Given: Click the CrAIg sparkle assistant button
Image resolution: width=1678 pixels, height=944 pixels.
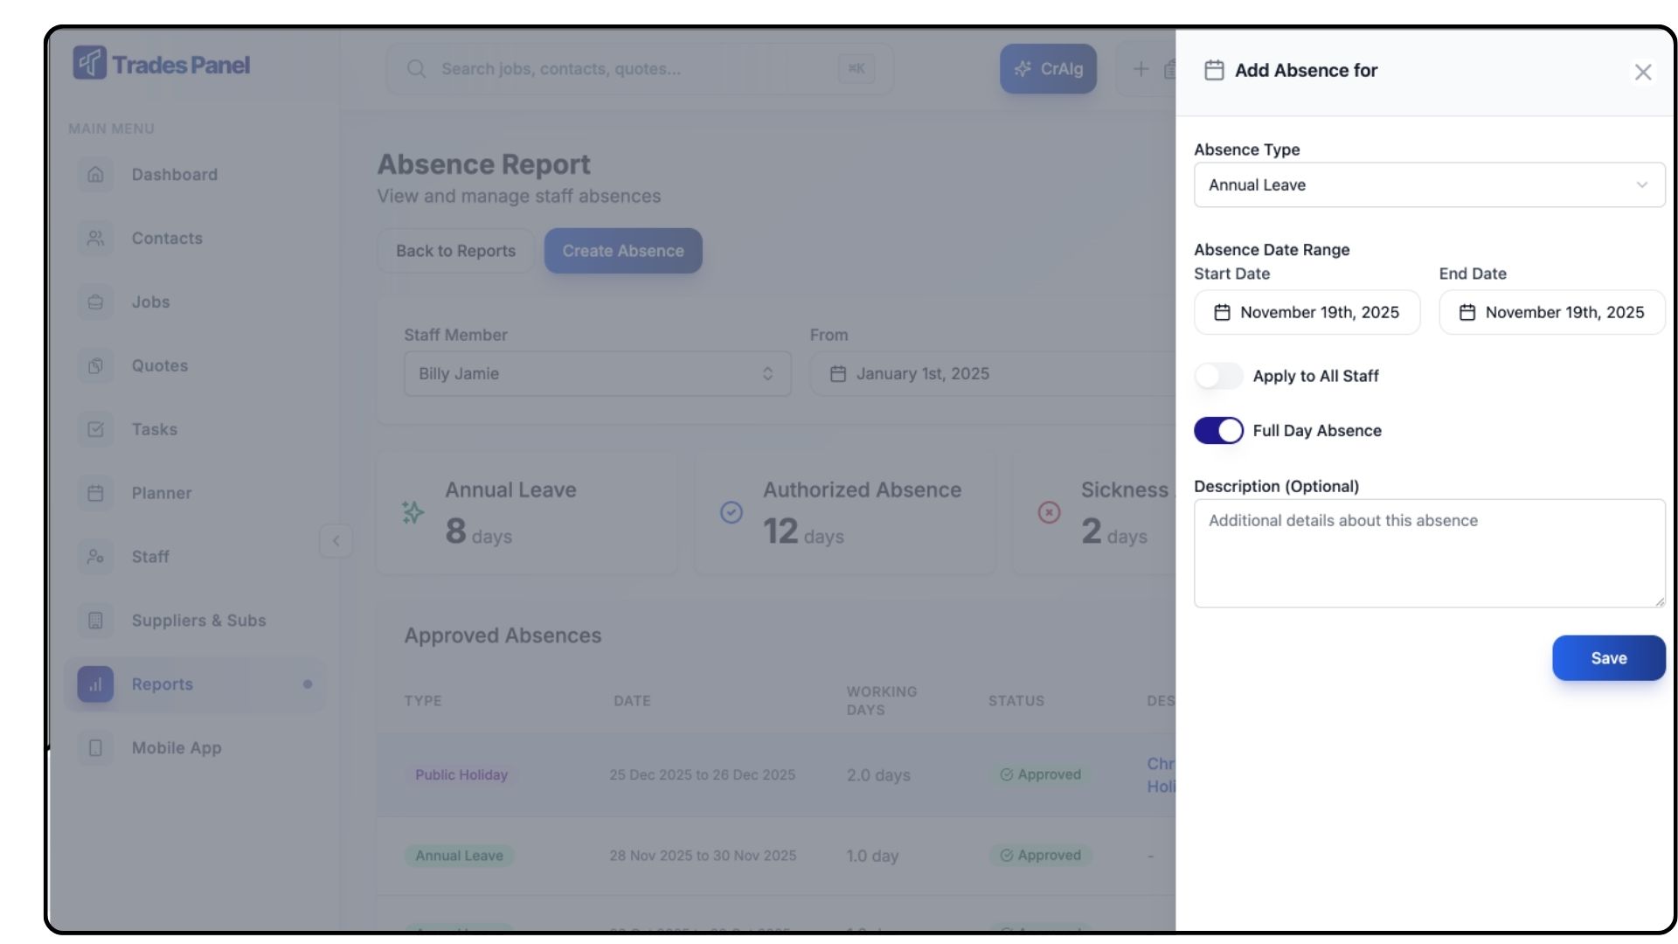Looking at the screenshot, I should pyautogui.click(x=1048, y=69).
